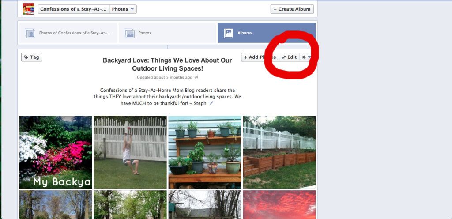Click the page profile picture icon
Viewport: 452px width, 219px height.
click(x=29, y=9)
